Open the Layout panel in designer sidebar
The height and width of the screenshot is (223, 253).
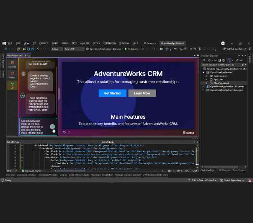(12, 75)
